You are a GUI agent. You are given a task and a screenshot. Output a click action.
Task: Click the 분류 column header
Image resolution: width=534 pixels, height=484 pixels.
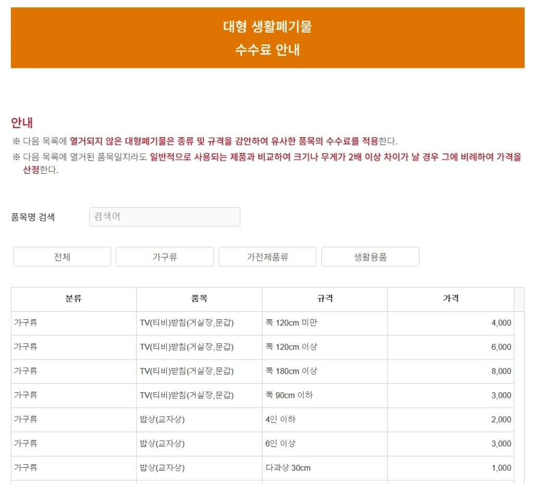(73, 299)
